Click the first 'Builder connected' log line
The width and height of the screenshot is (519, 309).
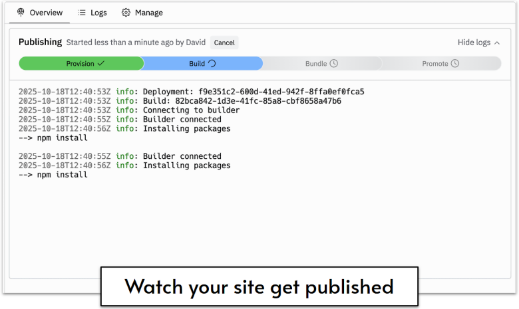pos(120,120)
